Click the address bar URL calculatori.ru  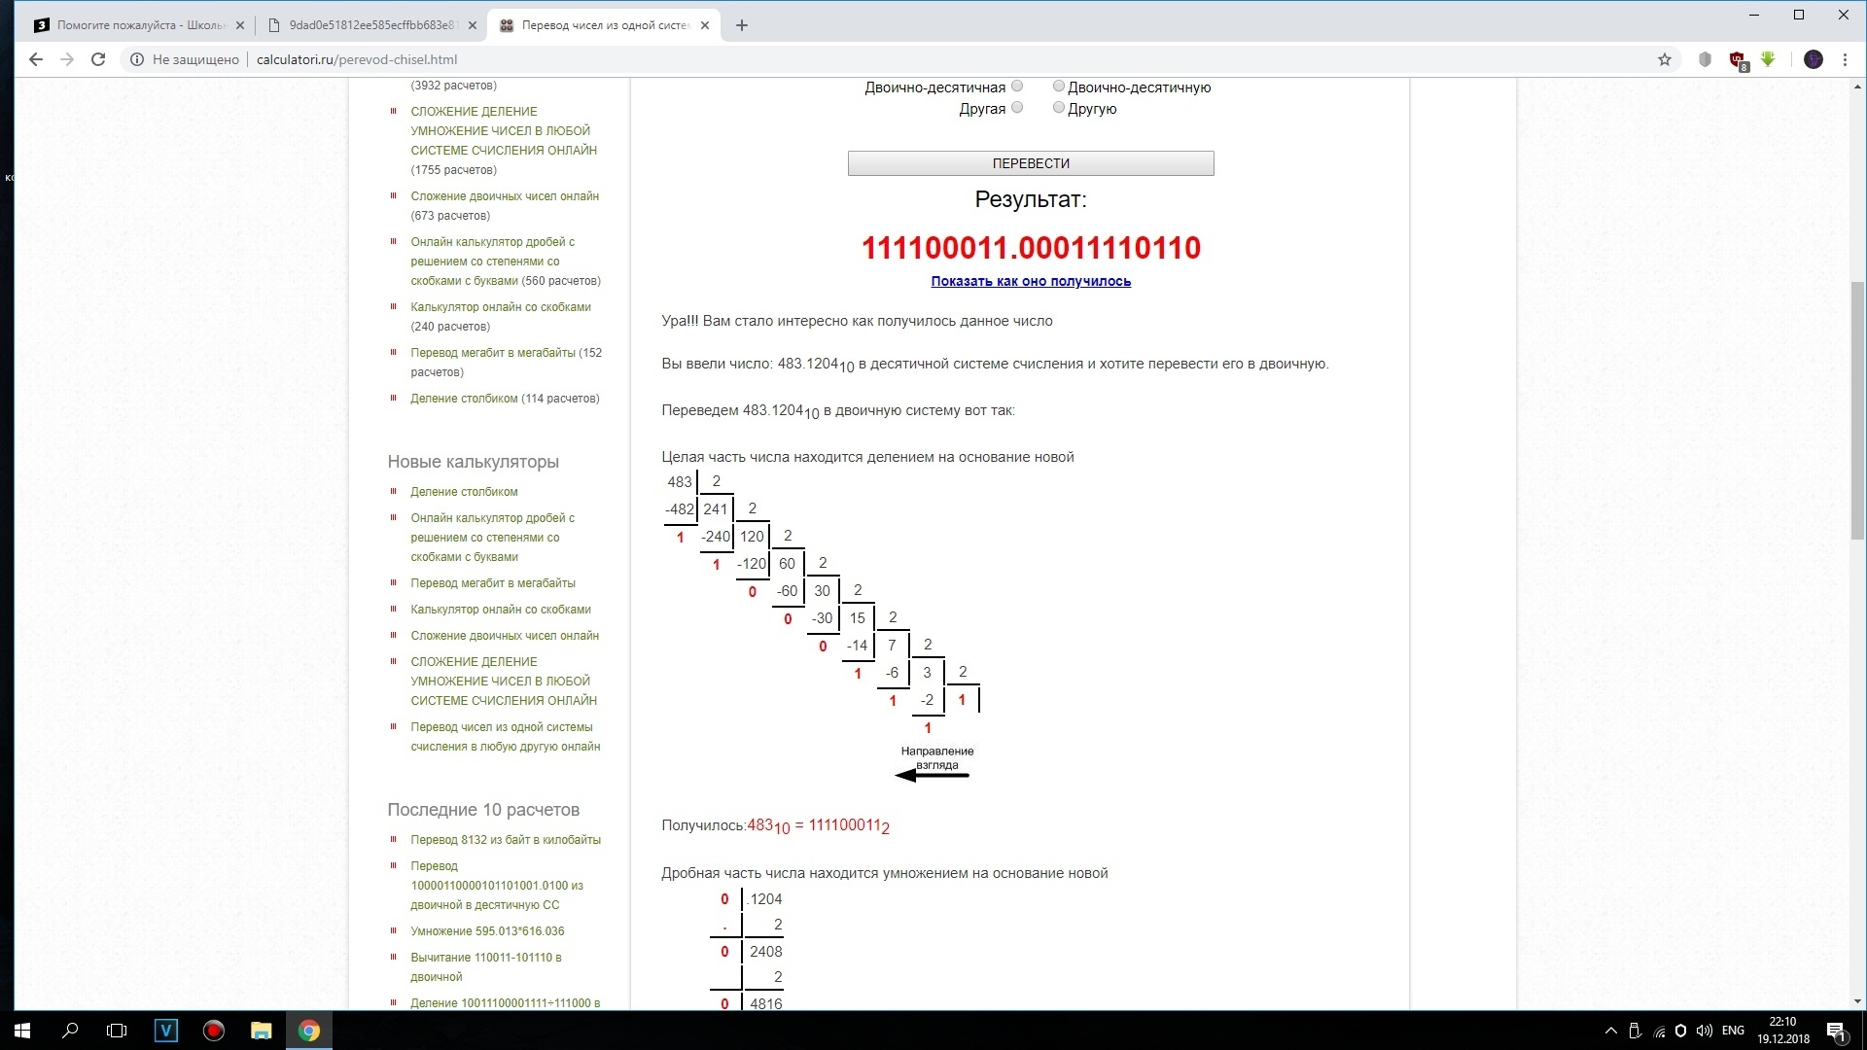[x=356, y=59]
